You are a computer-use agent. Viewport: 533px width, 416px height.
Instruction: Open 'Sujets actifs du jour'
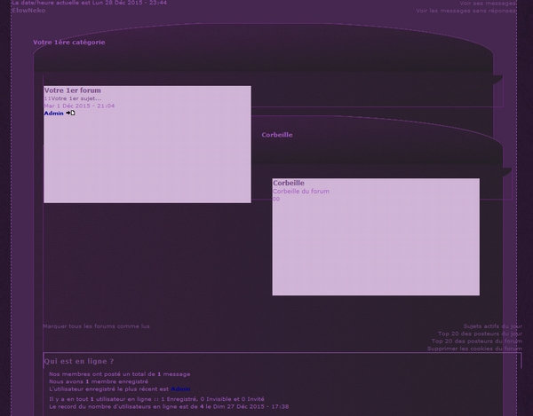[492, 326]
